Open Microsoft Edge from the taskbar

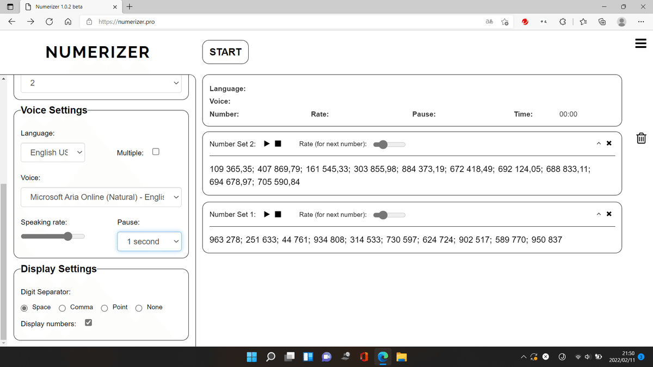click(x=383, y=357)
